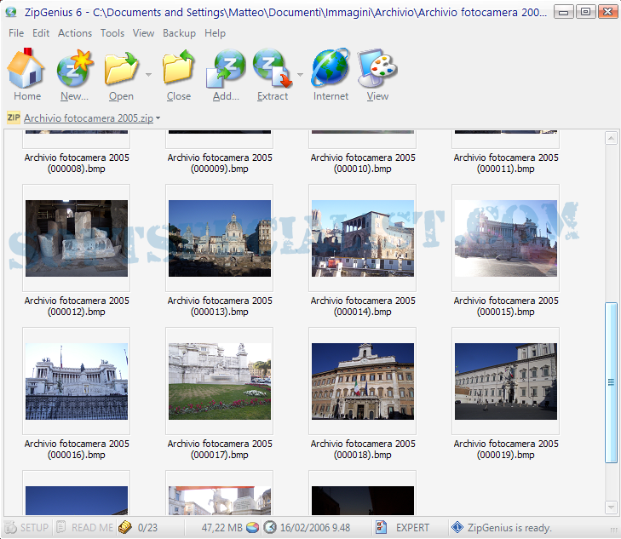Click the scroll down arrow in file list
This screenshot has width=621, height=539.
coord(610,507)
